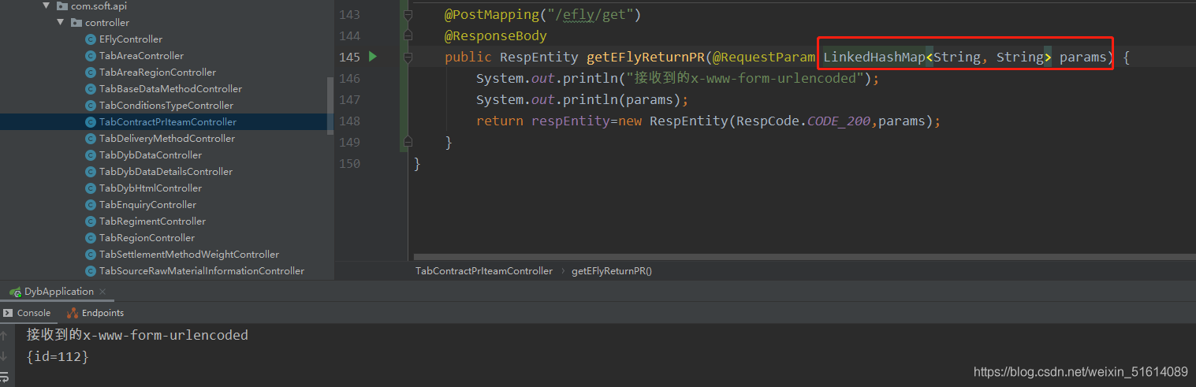Click the class icon beside TabDeliveryMethodController
Viewport: 1196px width, 387px height.
point(91,139)
